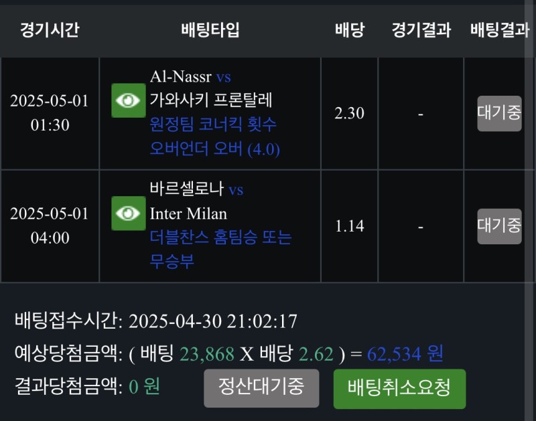Click the eye icon for the 바르셀로나 match

tap(128, 214)
